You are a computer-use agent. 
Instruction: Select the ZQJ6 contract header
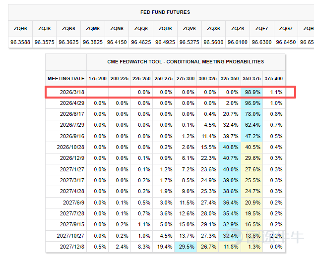pos(45,29)
